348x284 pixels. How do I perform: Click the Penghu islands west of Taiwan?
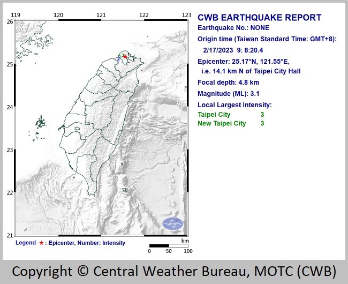pos(40,124)
